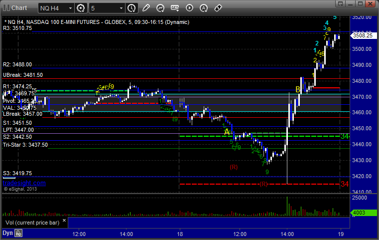
Task: Click the Chart window icon at top-left
Action: 6,8
